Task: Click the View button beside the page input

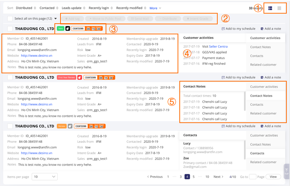Action: click(273, 177)
